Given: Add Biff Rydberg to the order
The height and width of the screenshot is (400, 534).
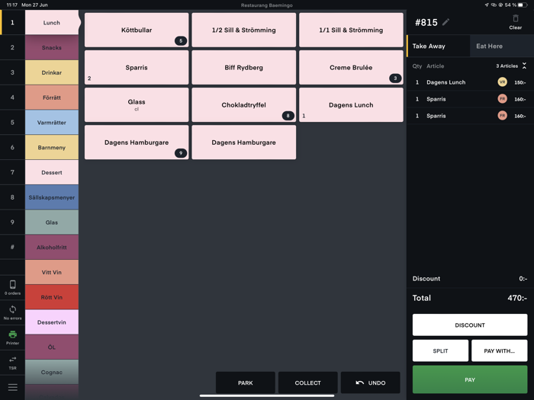Looking at the screenshot, I should pos(244,67).
